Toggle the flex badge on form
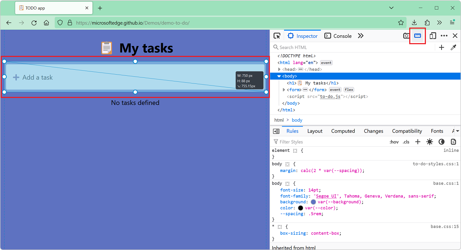The height and width of the screenshot is (250, 461). (349, 90)
